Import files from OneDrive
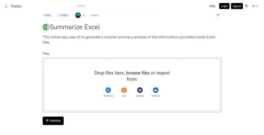Viewport: 264px width, 135px height. 155,90
